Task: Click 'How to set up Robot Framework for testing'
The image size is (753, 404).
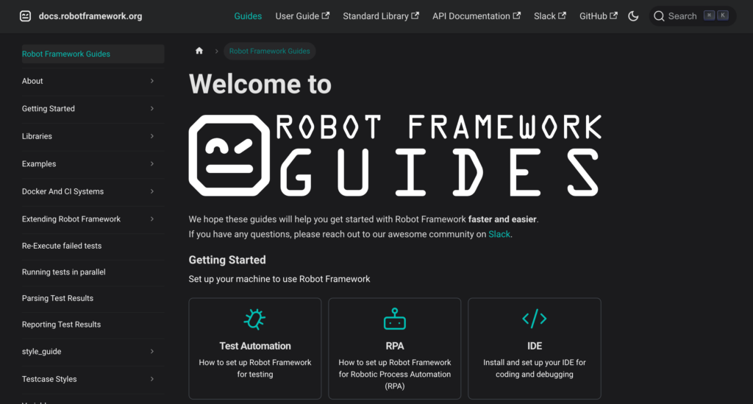Action: [255, 369]
